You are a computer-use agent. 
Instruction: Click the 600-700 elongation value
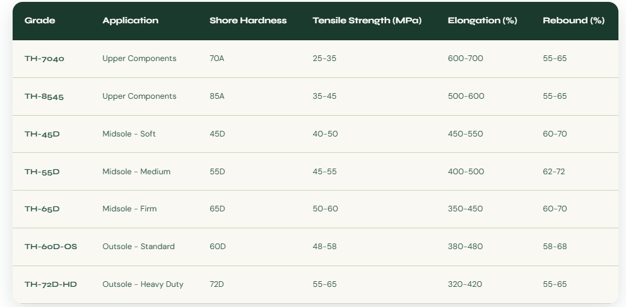[x=465, y=59]
